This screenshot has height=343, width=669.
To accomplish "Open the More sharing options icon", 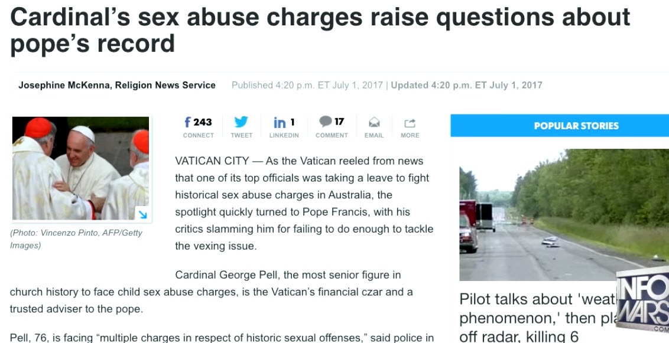I will coord(410,123).
